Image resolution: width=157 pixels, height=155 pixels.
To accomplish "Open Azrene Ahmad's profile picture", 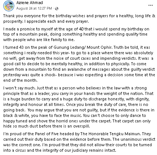I will tap(9, 5).
